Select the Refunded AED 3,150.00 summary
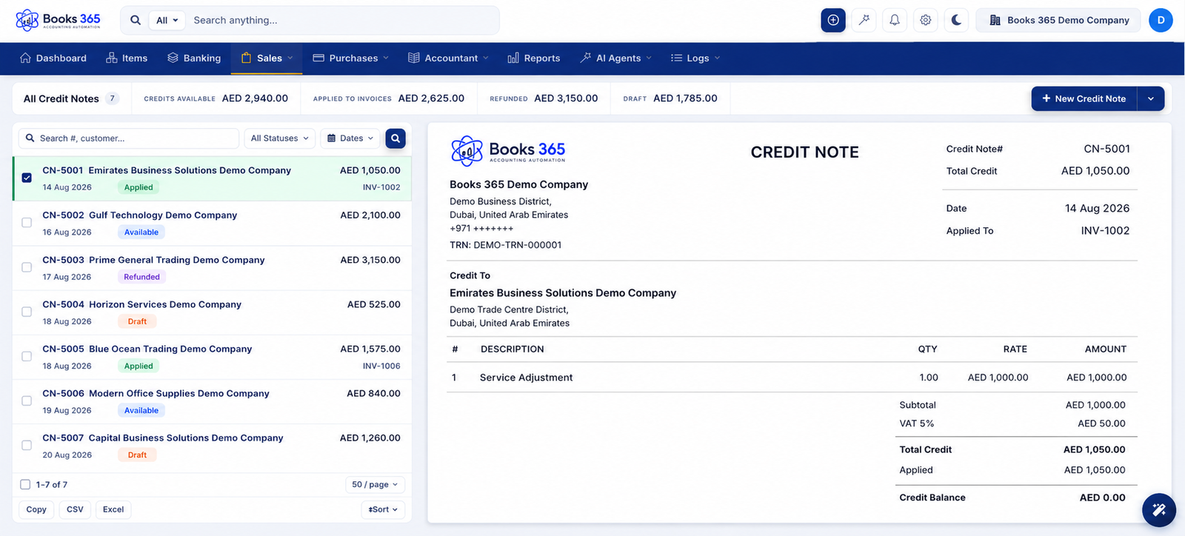 (544, 98)
